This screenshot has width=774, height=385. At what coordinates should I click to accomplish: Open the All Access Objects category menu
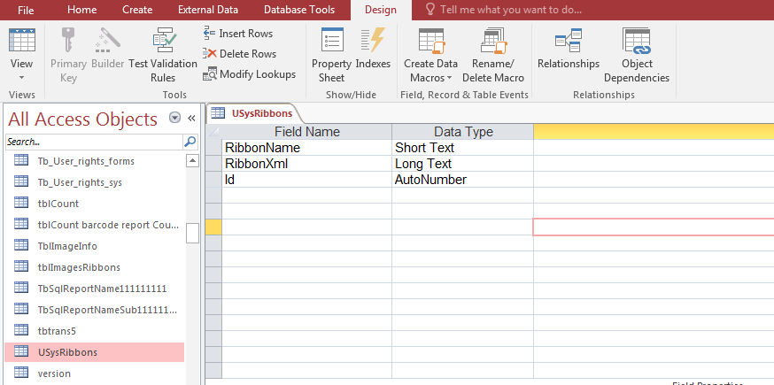click(174, 119)
